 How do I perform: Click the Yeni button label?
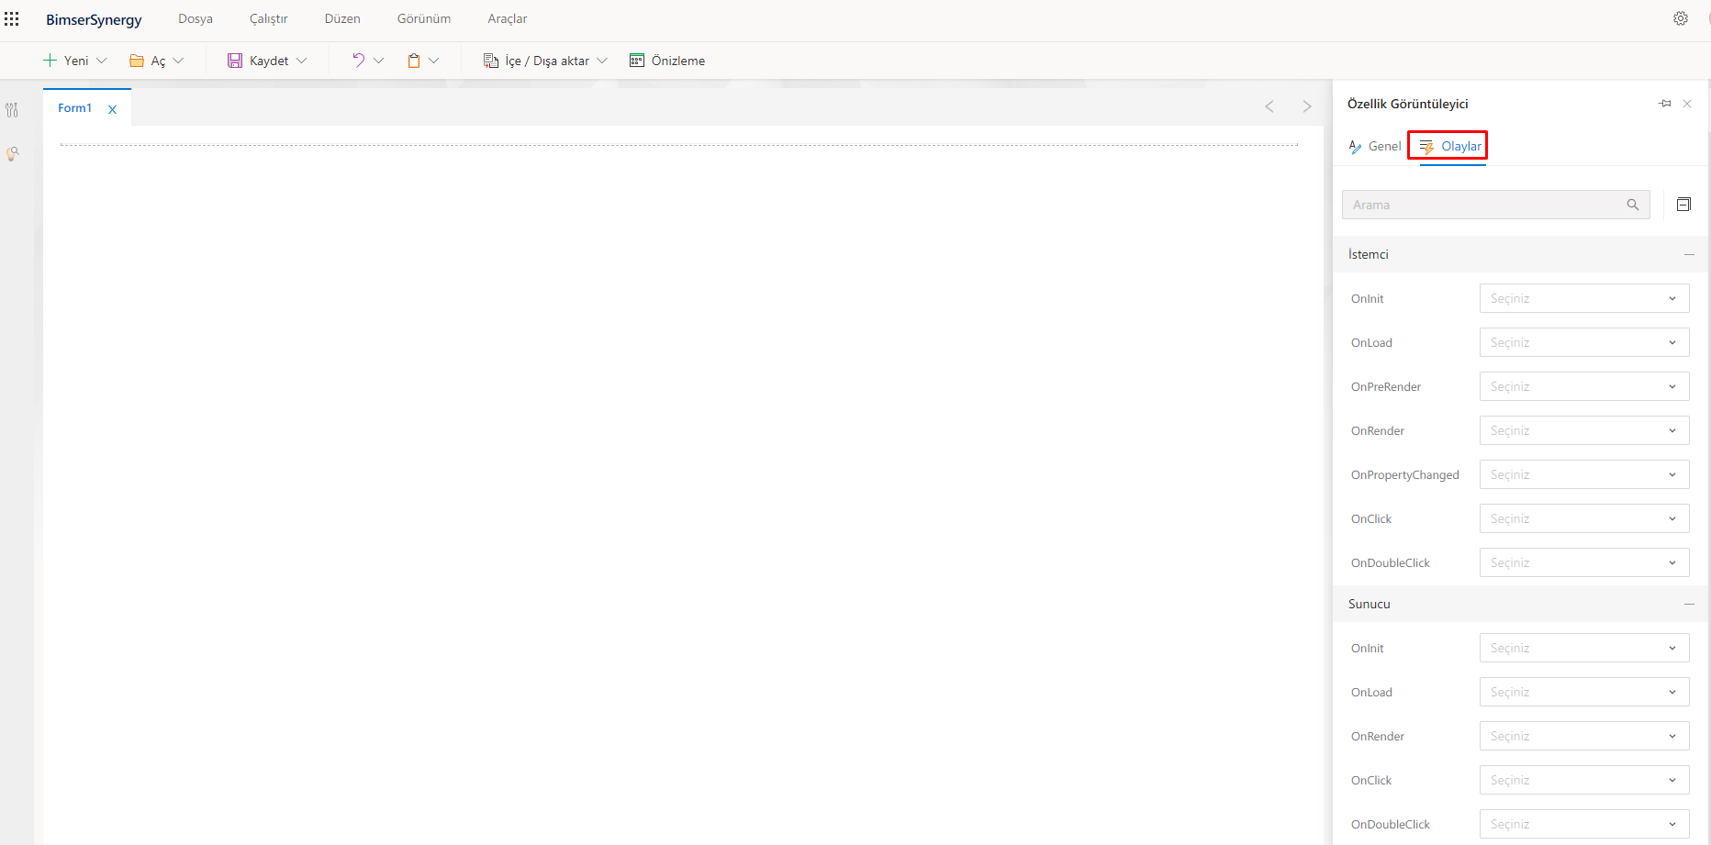coord(76,61)
